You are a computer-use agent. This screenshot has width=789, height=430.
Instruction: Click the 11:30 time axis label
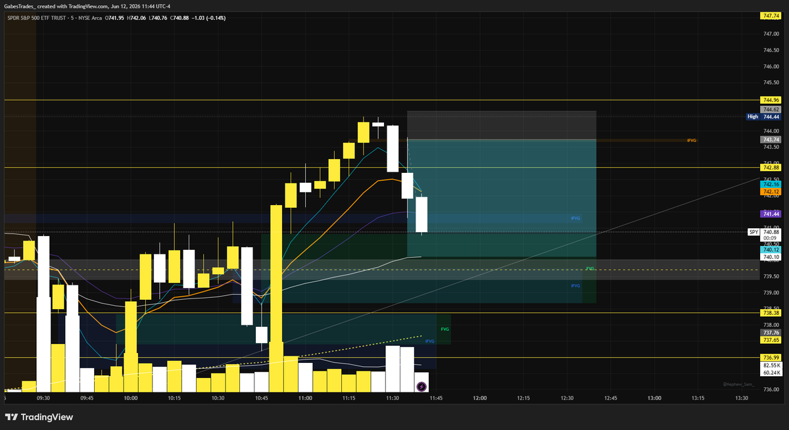coord(393,398)
